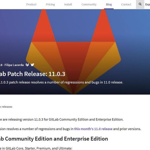Click the 'releases' category link
Viewport: 150px width, 150px height.
point(7,107)
